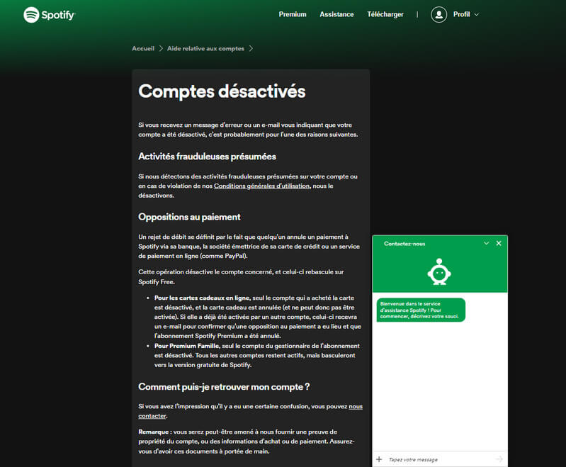The height and width of the screenshot is (467, 566).
Task: Open Conditions générales d'utilisation link
Action: (261, 186)
